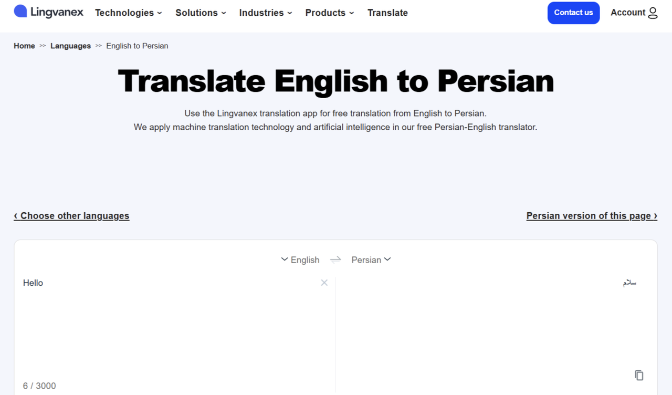Click the Contact us button
Viewport: 672px width, 395px height.
click(x=573, y=13)
